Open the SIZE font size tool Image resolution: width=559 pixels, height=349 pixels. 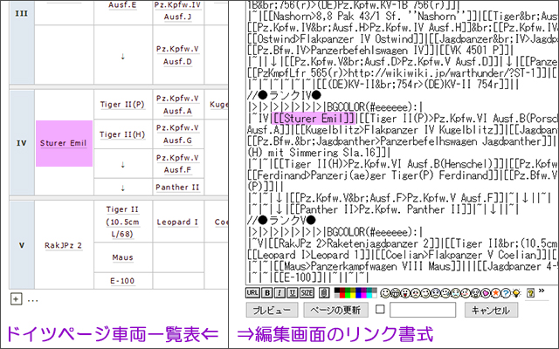tap(307, 293)
